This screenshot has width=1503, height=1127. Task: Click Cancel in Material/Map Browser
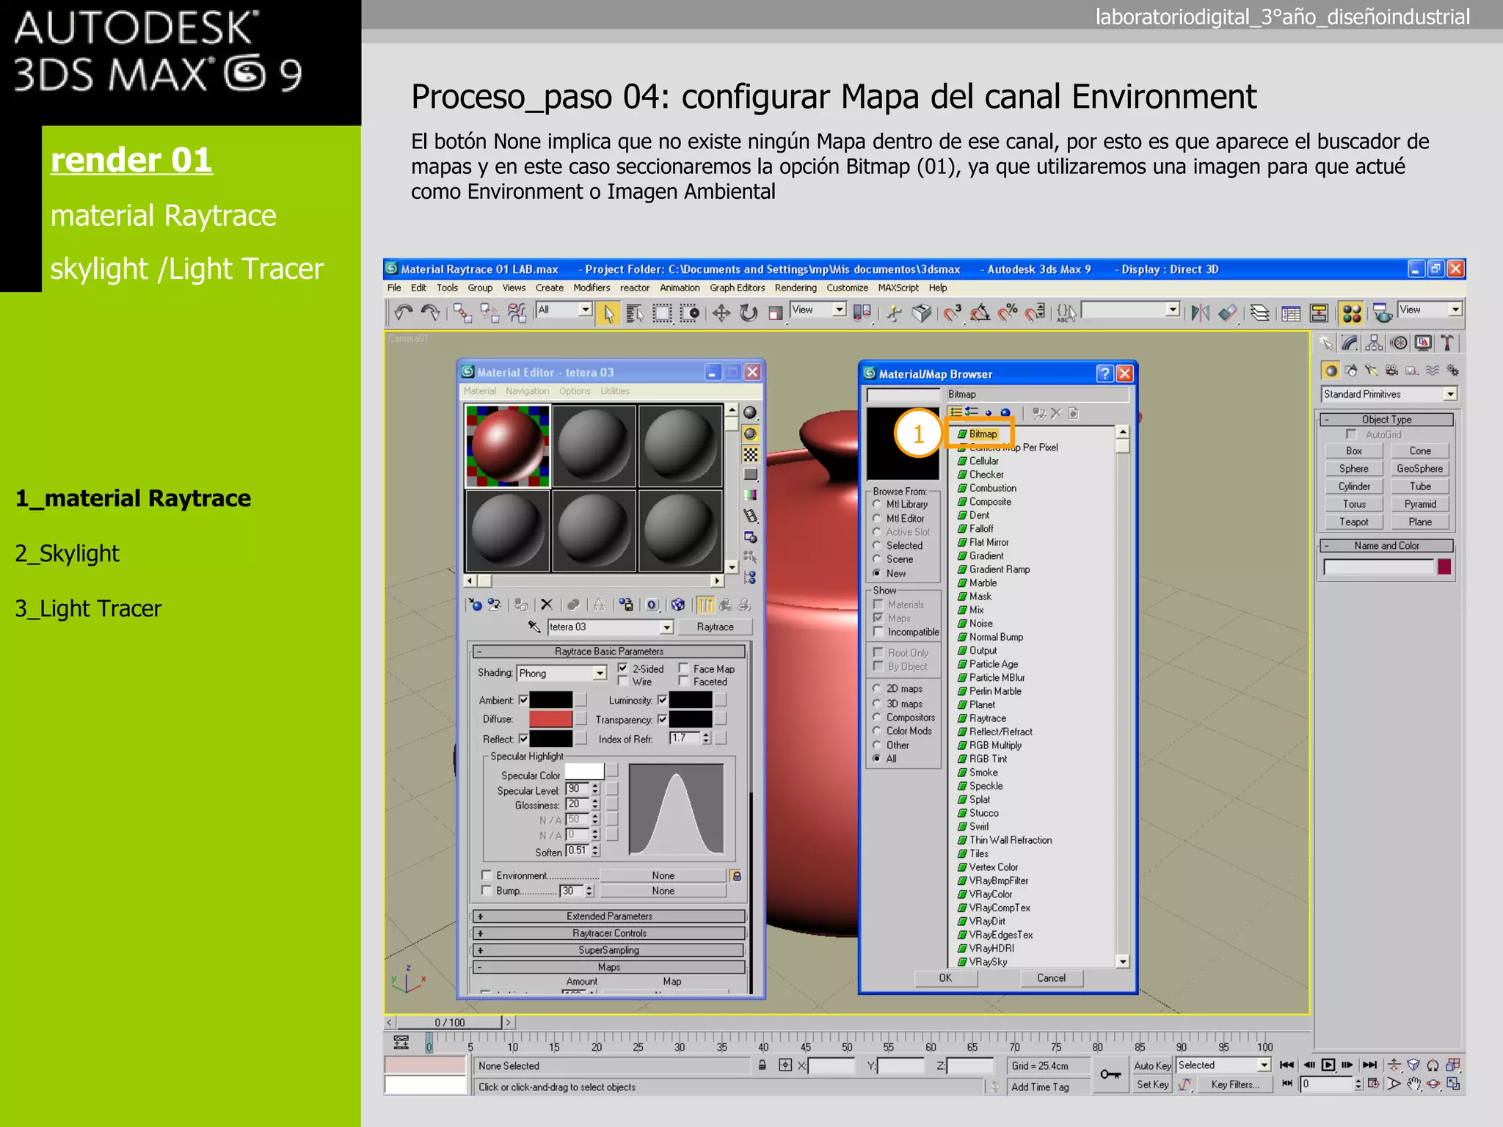1051,978
